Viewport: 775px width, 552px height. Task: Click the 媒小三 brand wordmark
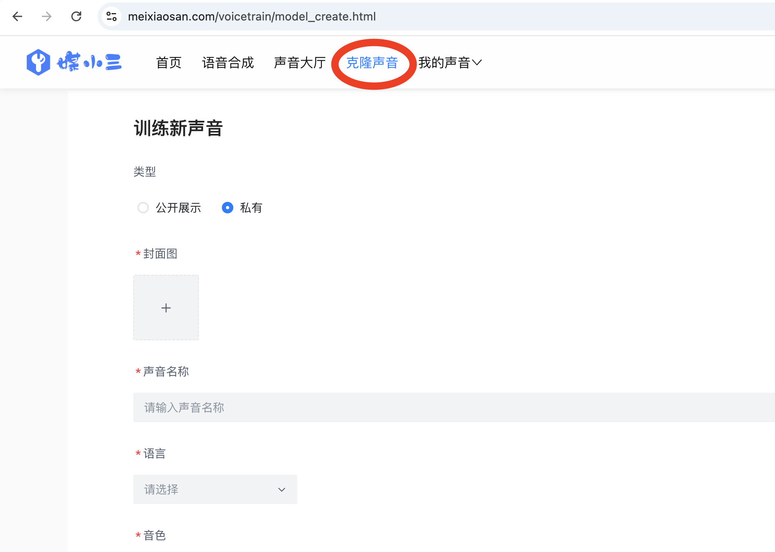(89, 62)
